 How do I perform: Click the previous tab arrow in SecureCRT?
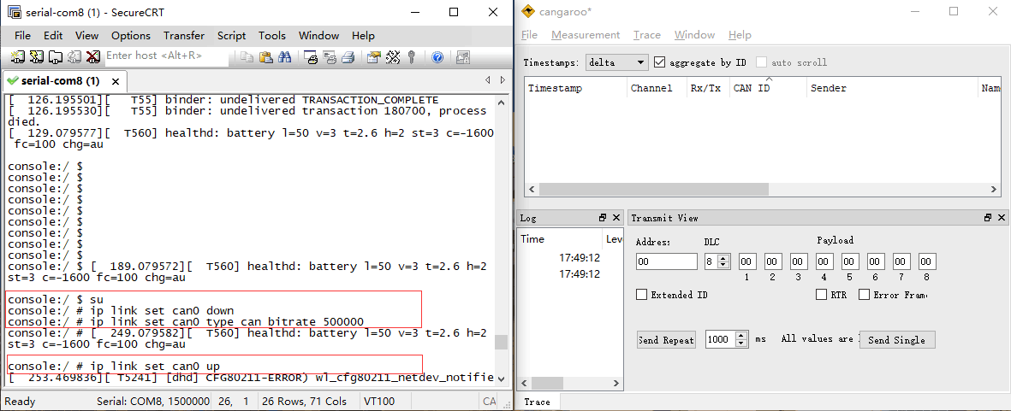487,80
